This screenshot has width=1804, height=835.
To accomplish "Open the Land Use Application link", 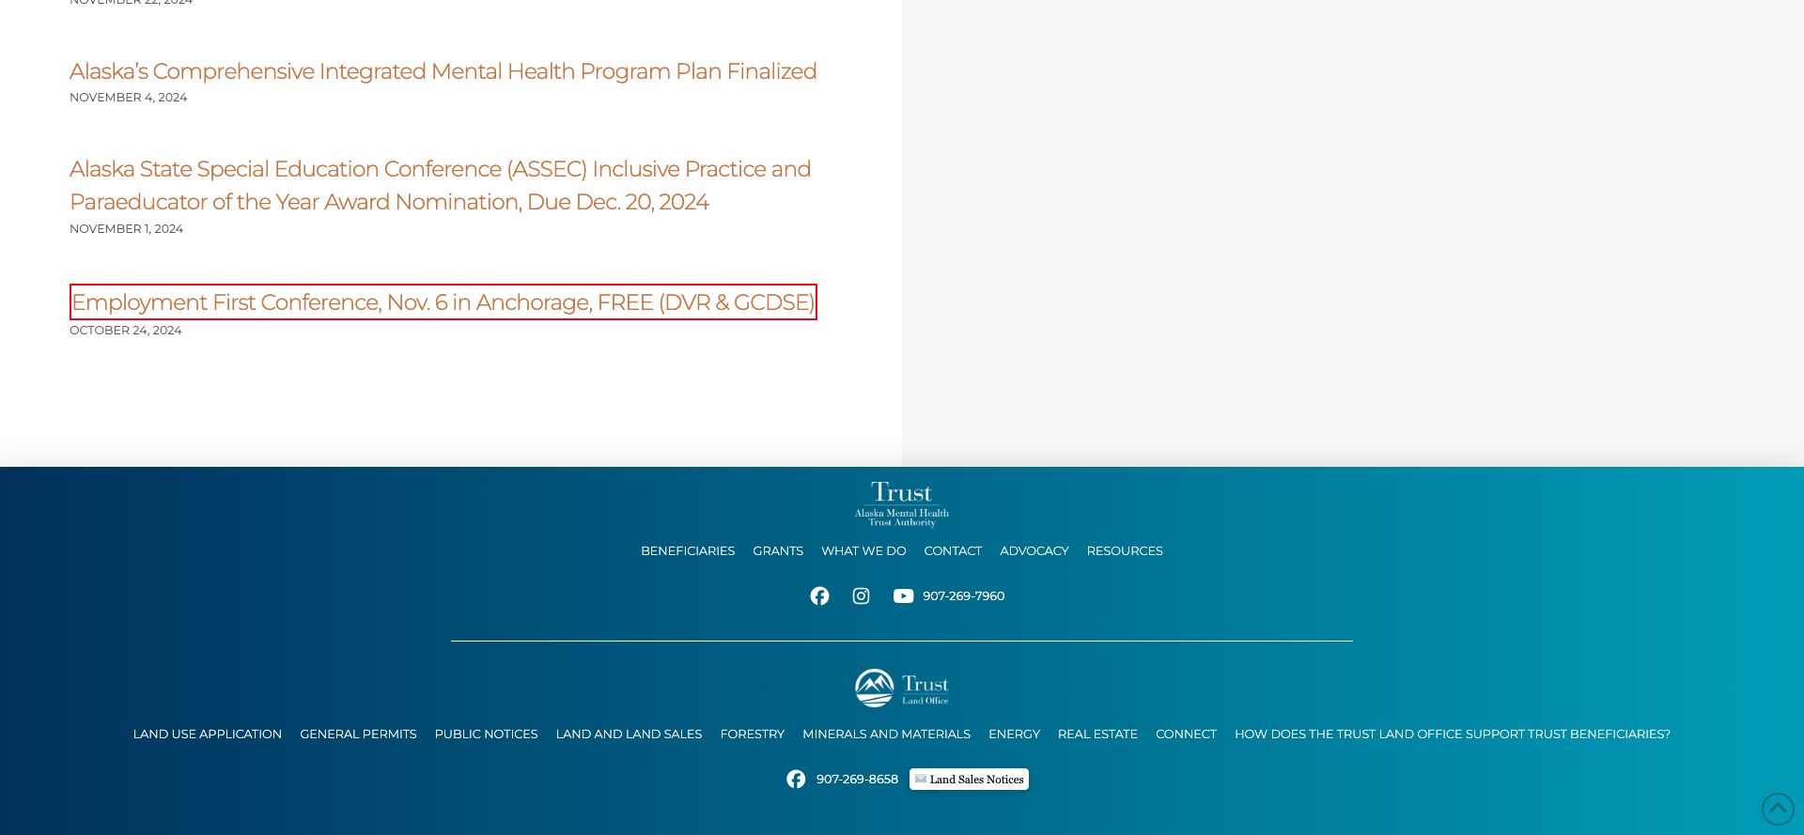I will pos(207,734).
